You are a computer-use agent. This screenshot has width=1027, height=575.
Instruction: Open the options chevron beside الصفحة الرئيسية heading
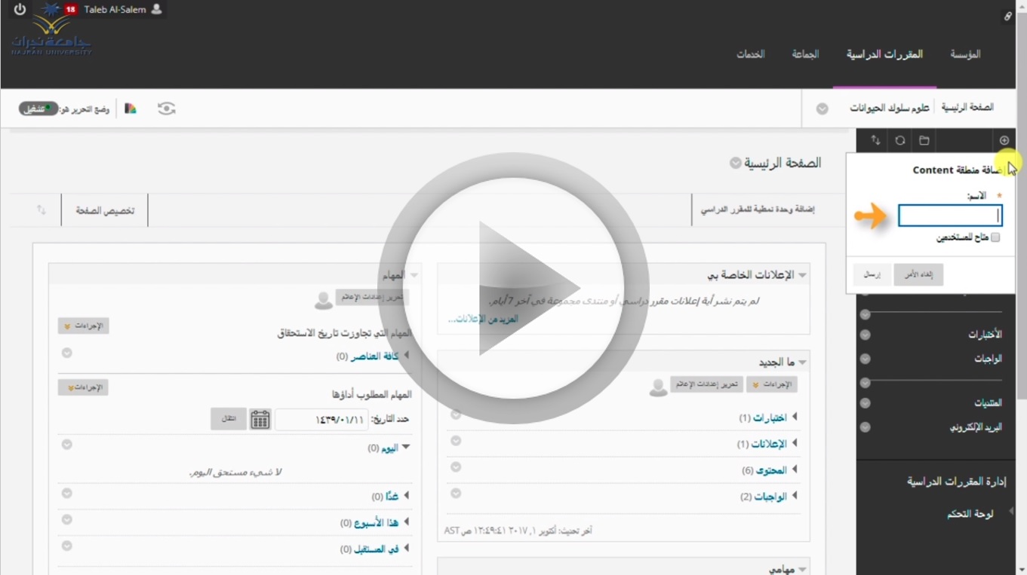(x=735, y=163)
